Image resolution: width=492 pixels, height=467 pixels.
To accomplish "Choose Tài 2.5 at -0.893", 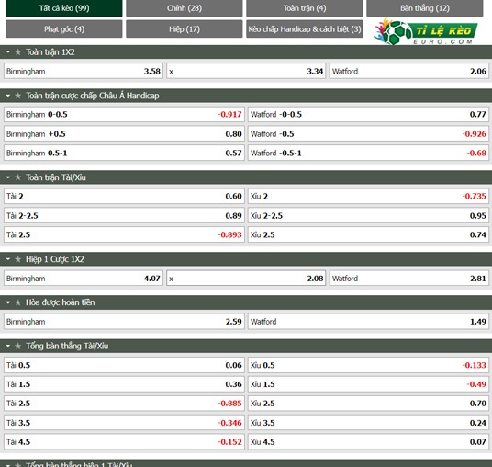I will [124, 234].
